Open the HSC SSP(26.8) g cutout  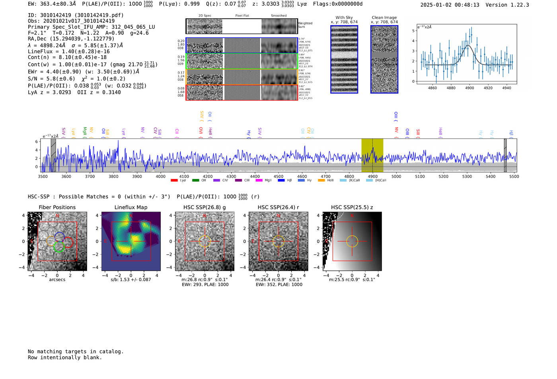pos(204,241)
